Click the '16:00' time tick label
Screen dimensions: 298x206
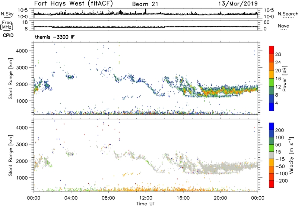click(x=183, y=198)
